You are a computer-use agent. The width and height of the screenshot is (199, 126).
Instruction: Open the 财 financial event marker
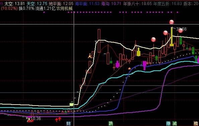pos(68,123)
